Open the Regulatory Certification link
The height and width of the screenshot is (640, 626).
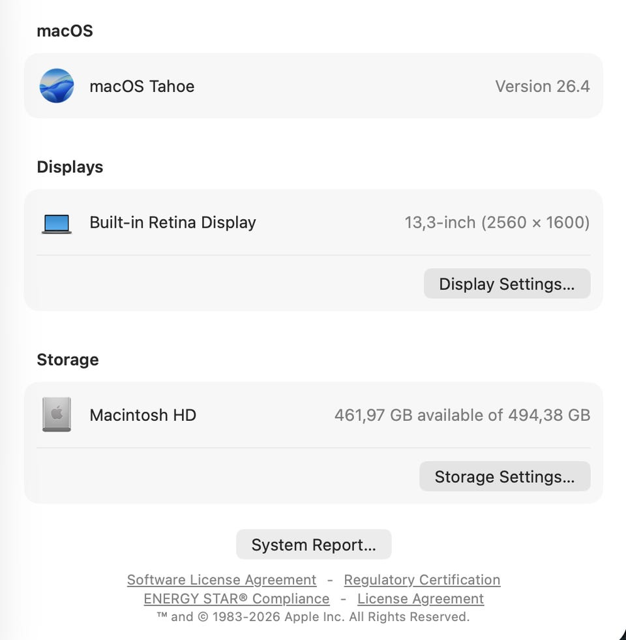tap(422, 580)
